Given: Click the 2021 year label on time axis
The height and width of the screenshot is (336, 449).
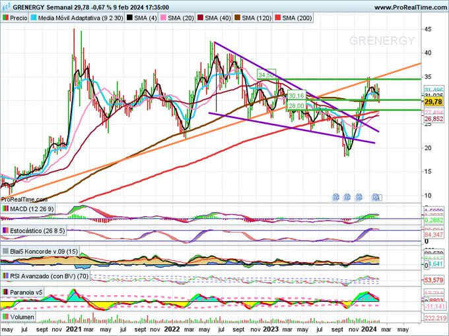Looking at the screenshot, I should tap(73, 329).
